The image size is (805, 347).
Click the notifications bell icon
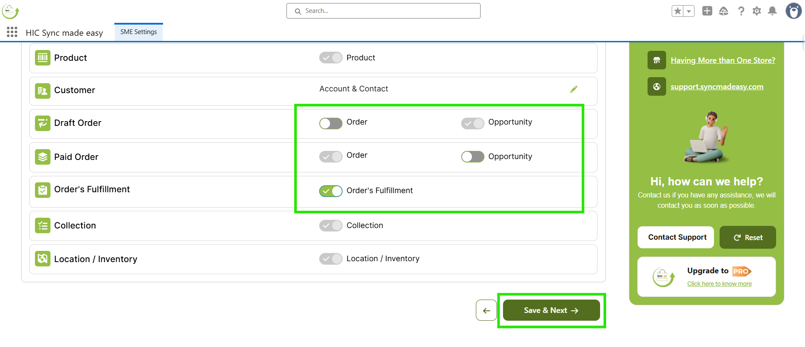point(772,11)
